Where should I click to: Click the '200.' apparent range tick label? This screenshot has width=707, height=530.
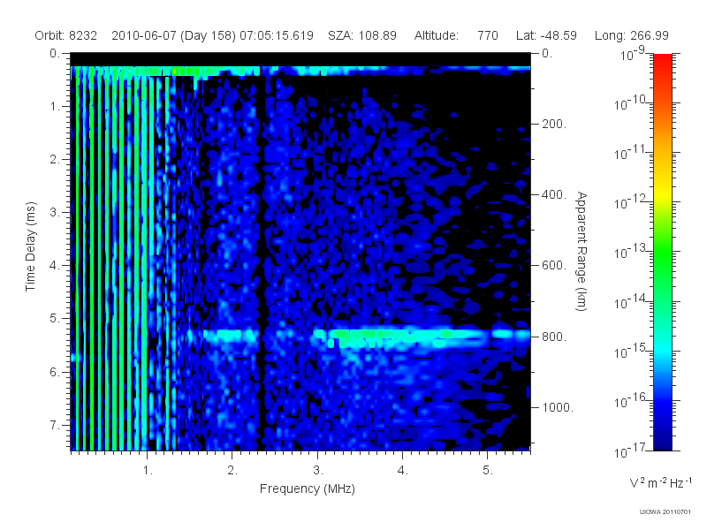(x=554, y=124)
